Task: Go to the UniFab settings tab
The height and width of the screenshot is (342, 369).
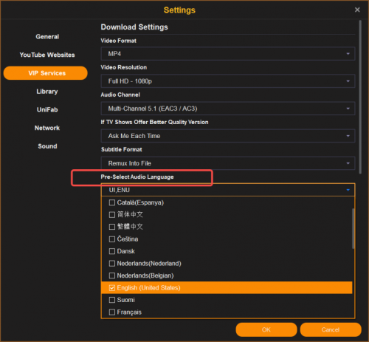Action: (x=47, y=109)
